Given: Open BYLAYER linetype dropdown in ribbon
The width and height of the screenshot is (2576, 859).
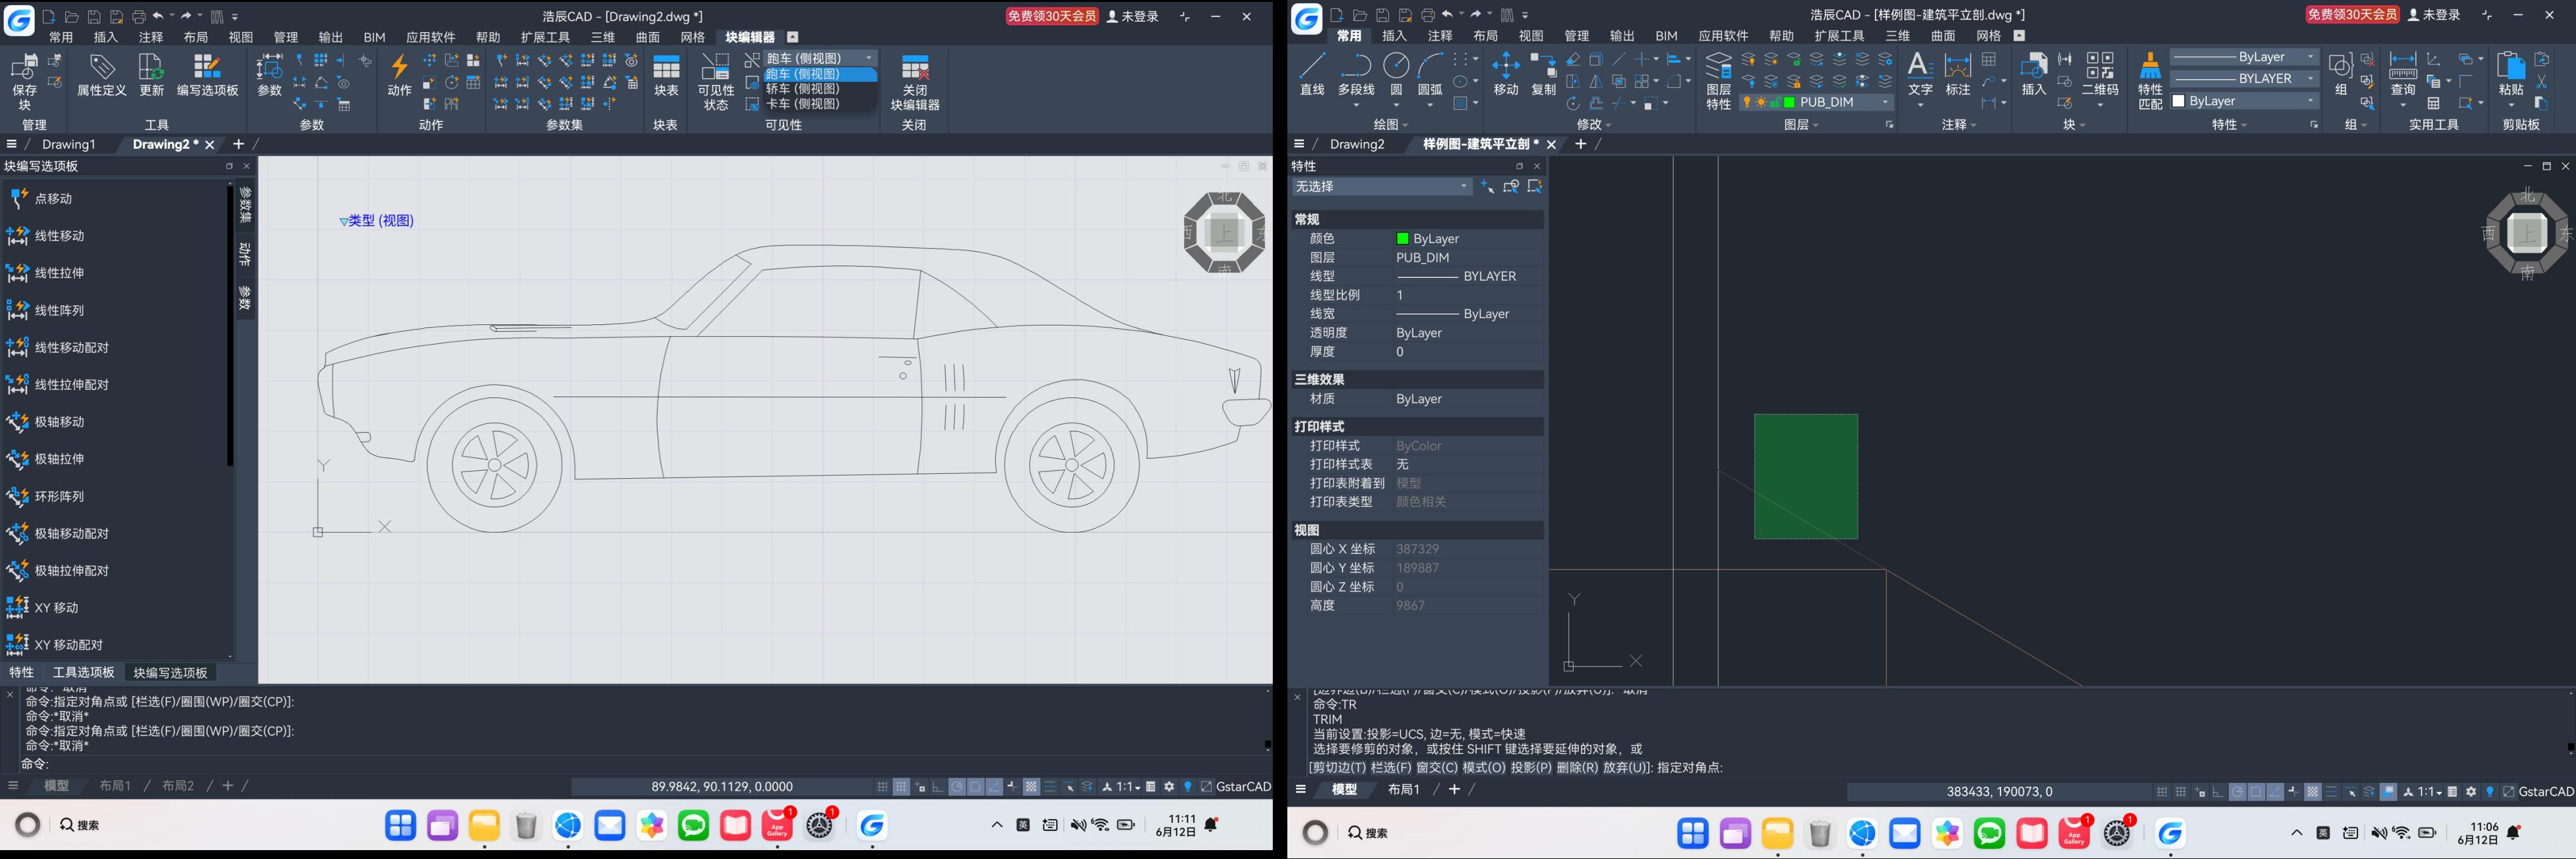Looking at the screenshot, I should (2244, 78).
